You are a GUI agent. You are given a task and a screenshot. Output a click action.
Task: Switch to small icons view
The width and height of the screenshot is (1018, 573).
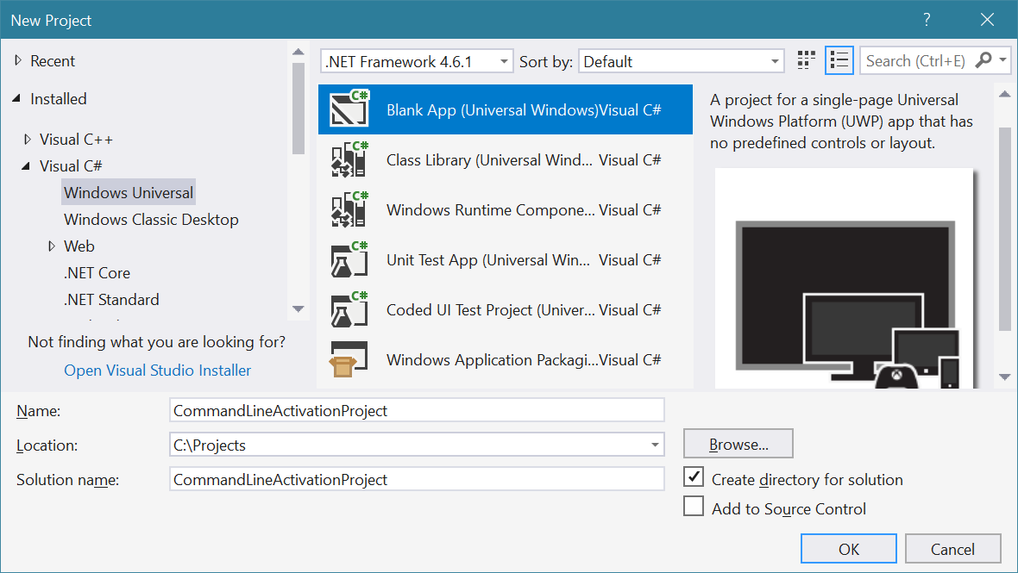[x=807, y=60]
